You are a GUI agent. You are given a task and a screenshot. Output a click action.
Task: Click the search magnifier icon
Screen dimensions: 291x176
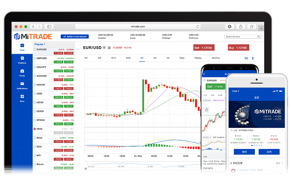[259, 37]
